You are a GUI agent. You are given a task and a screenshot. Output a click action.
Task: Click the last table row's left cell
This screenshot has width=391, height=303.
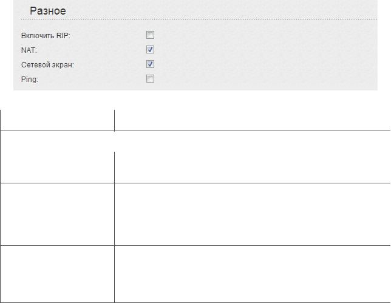tap(57, 273)
